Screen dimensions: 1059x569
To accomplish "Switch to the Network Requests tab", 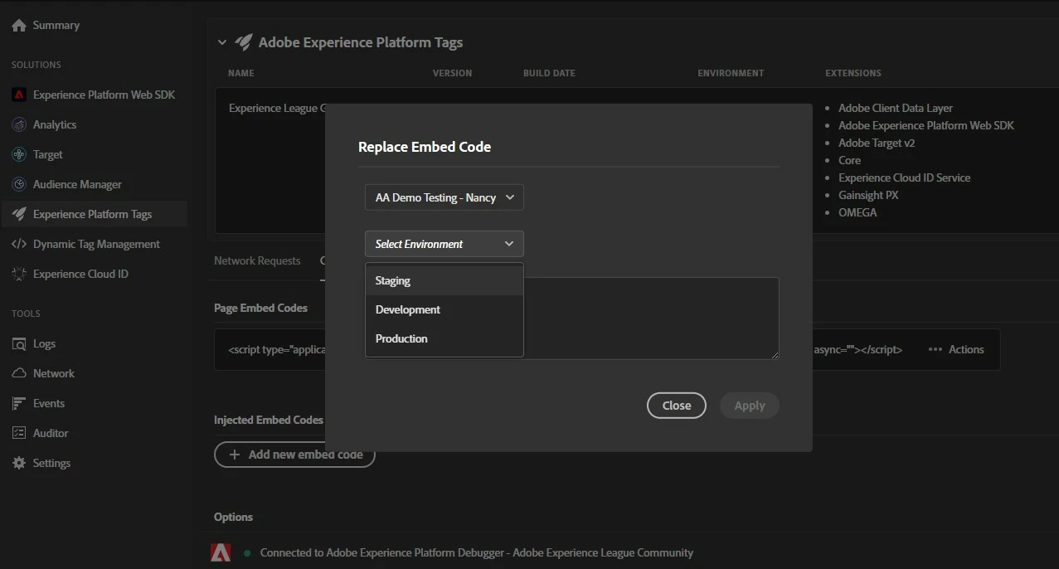I will (257, 260).
